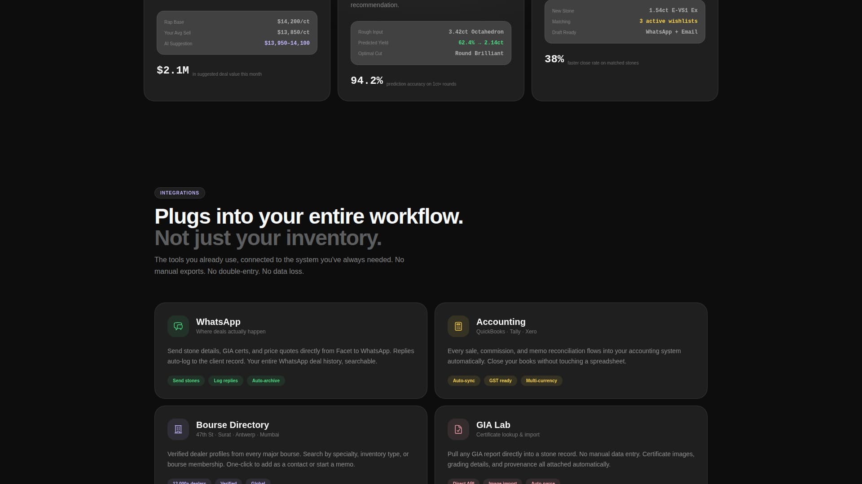Click the '47th St · Surat · Antwerp · Mumbai' subtitle
This screenshot has width=862, height=484.
(237, 435)
